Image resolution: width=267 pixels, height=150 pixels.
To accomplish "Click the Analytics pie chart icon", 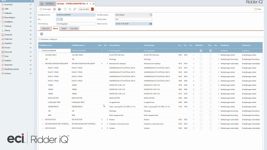I will click(3, 60).
